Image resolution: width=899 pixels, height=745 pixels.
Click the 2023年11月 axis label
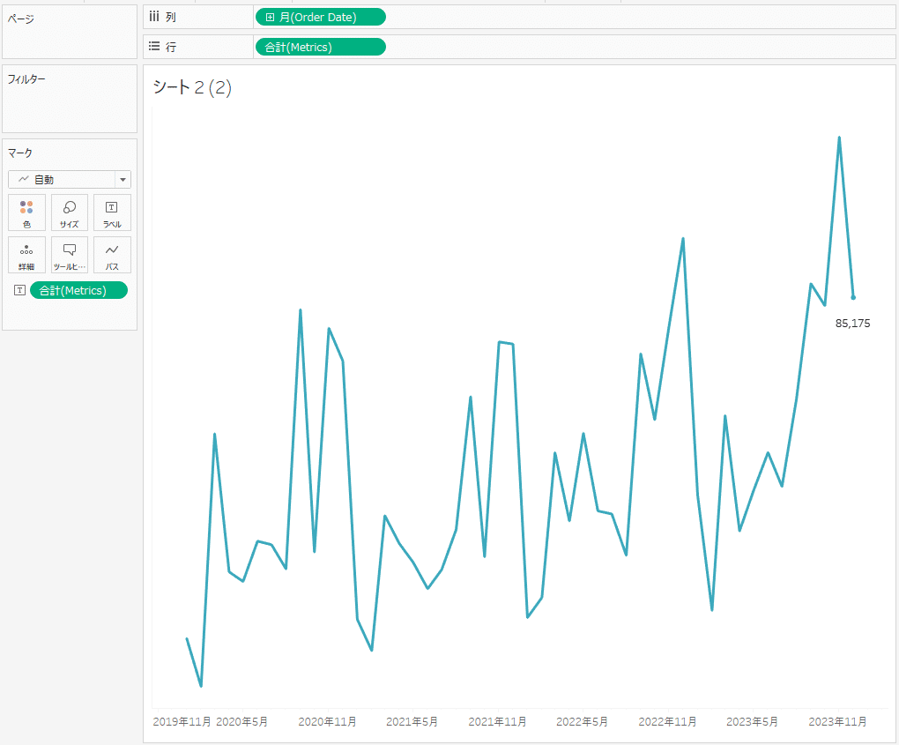pos(837,721)
